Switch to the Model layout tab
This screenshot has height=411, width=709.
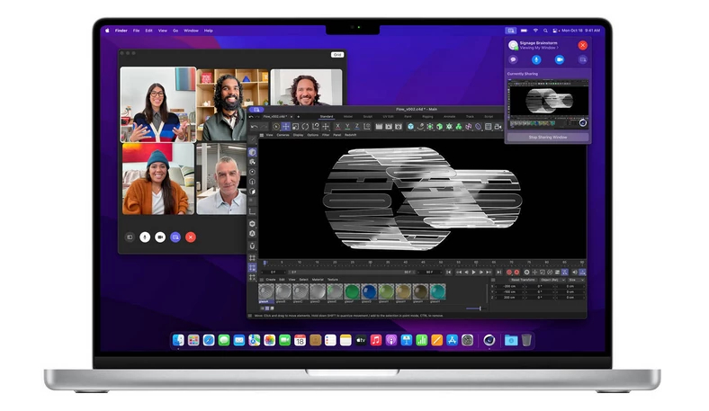click(348, 117)
